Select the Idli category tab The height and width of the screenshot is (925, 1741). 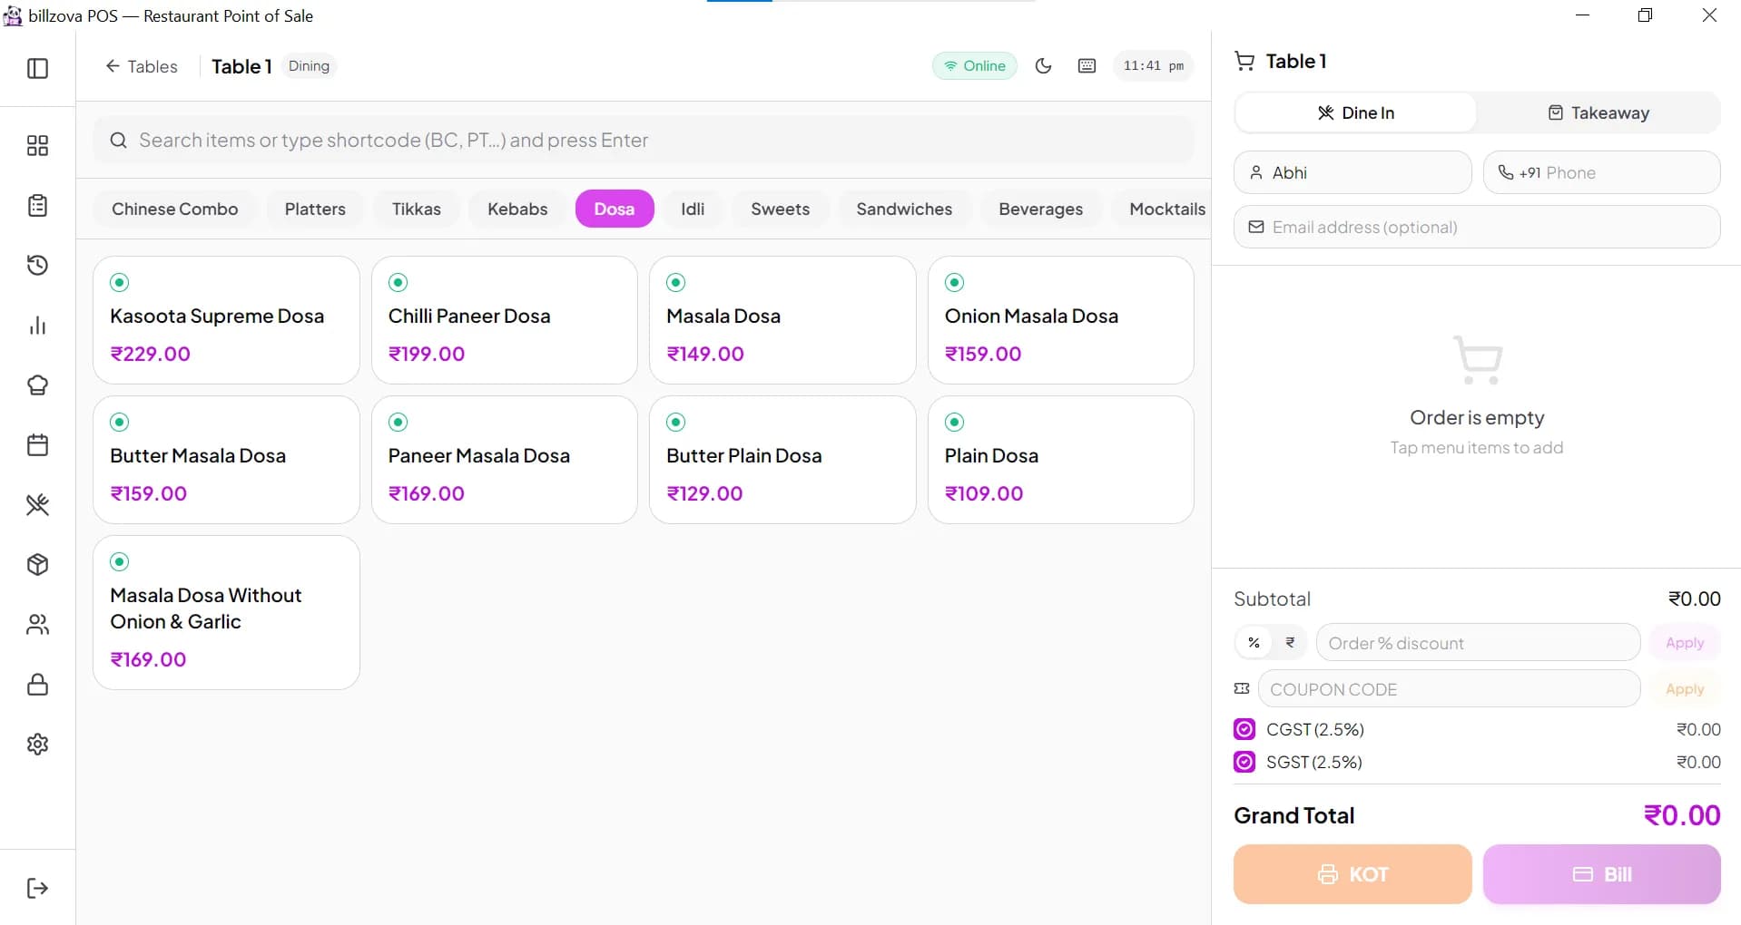[x=693, y=209]
